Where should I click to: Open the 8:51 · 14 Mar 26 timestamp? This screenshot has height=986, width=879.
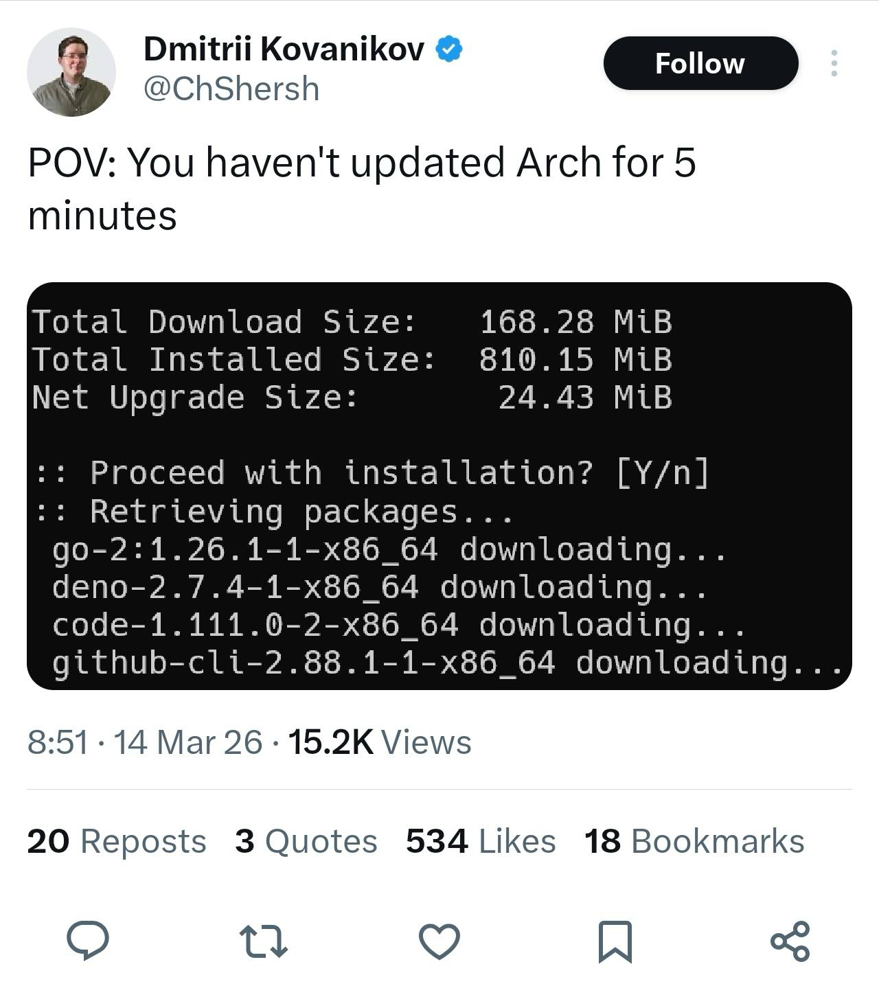145,742
